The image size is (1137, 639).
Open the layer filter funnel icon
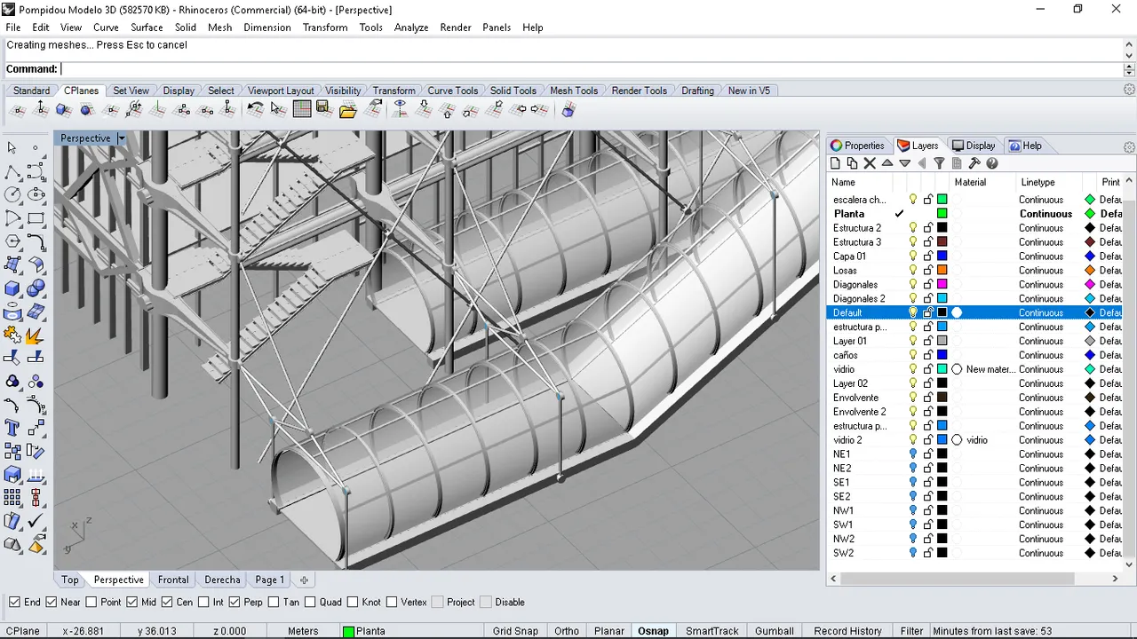pos(939,163)
